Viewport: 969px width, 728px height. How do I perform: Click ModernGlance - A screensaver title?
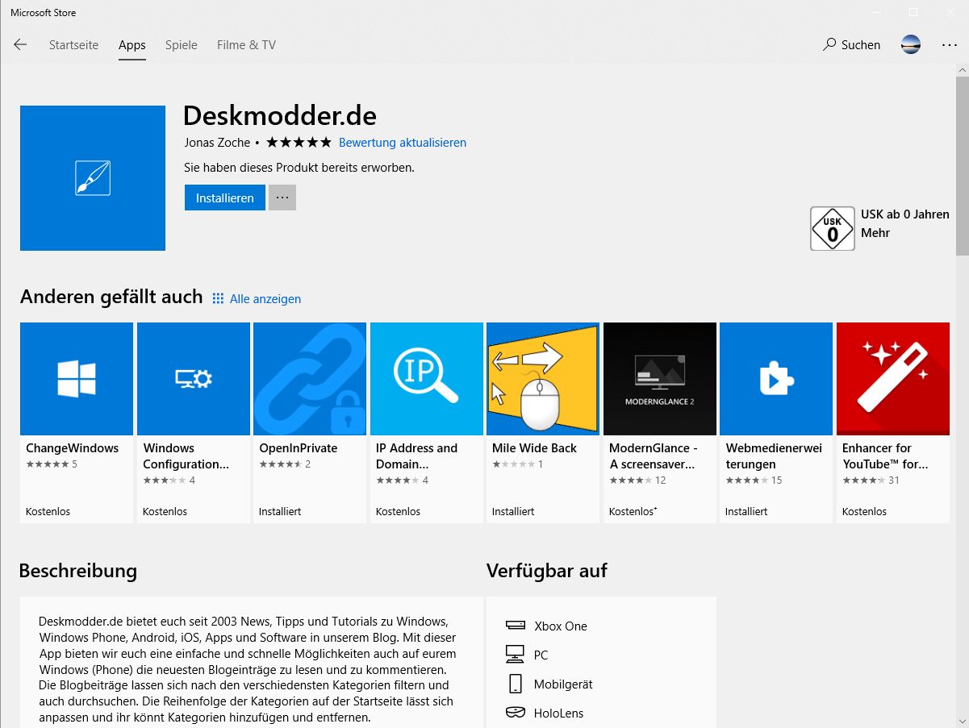click(654, 456)
